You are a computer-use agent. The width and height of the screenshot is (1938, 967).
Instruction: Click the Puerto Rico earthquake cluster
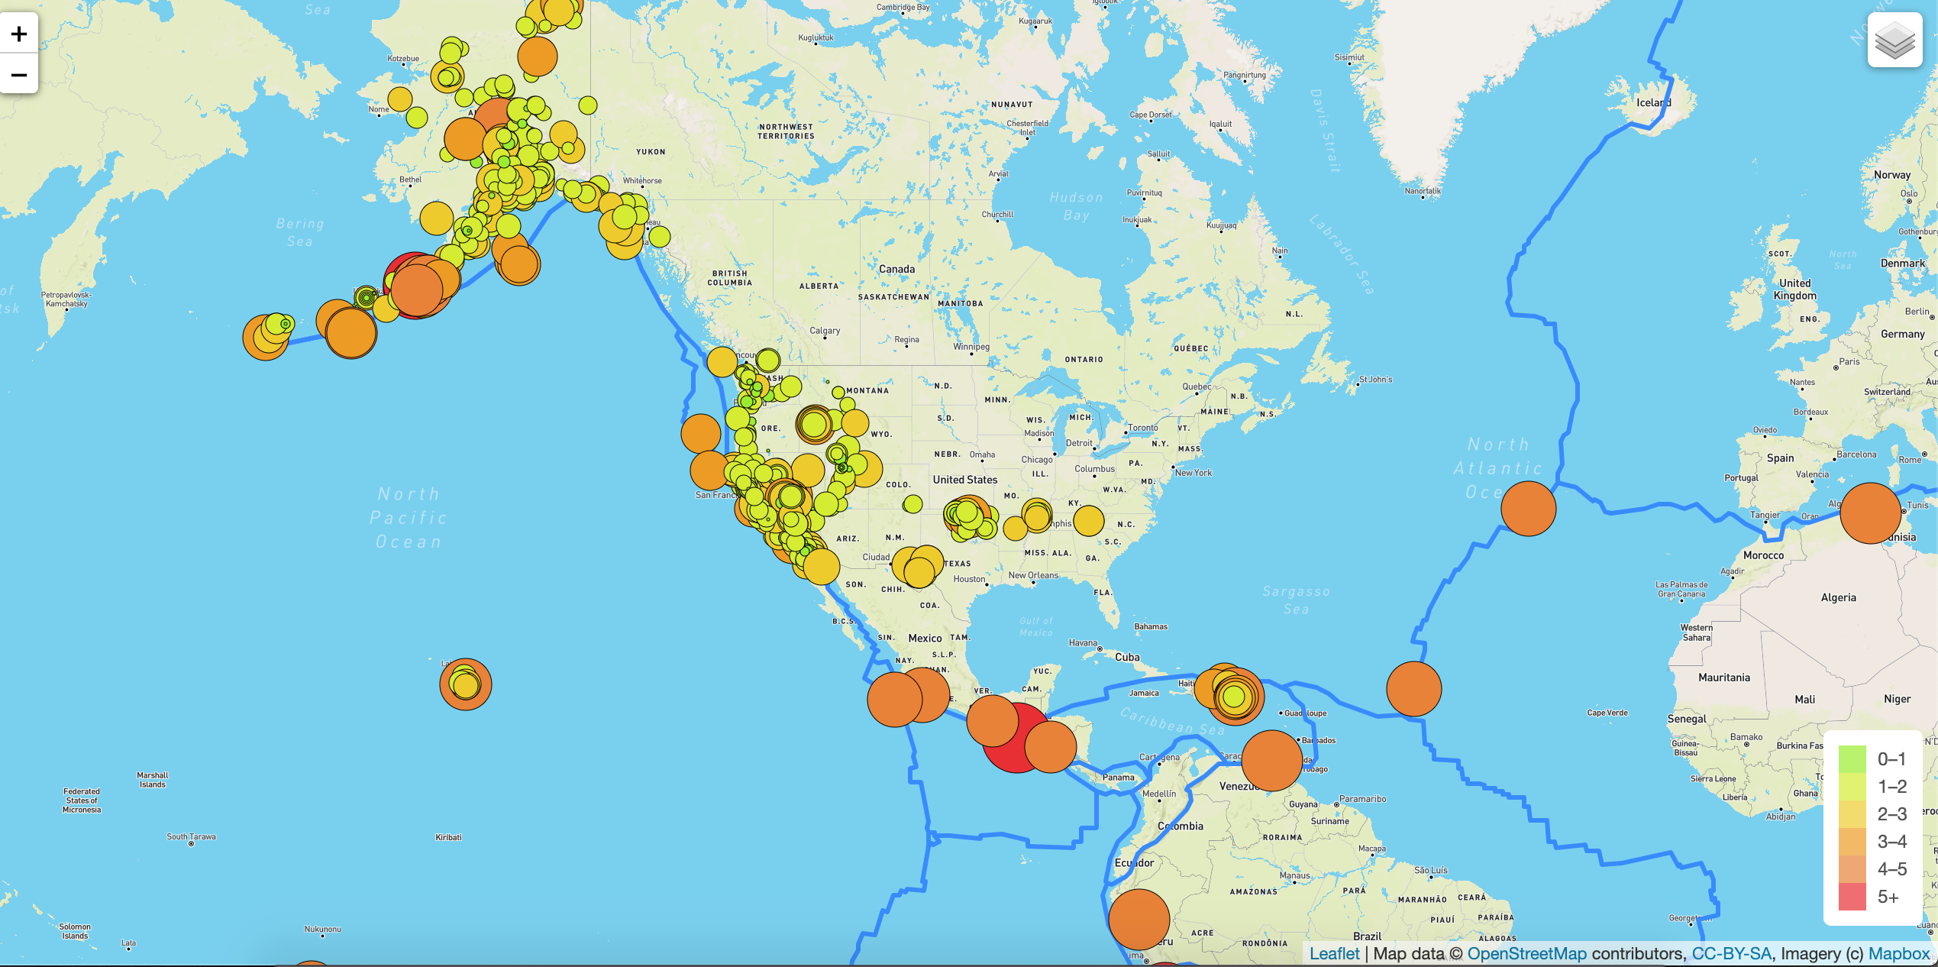pos(1234,696)
